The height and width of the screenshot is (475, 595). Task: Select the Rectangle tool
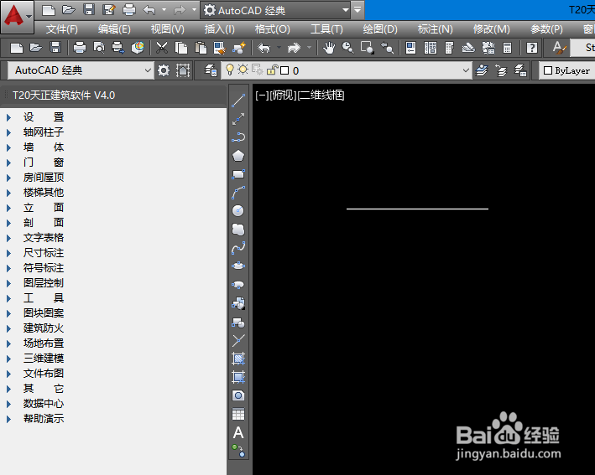tap(238, 174)
